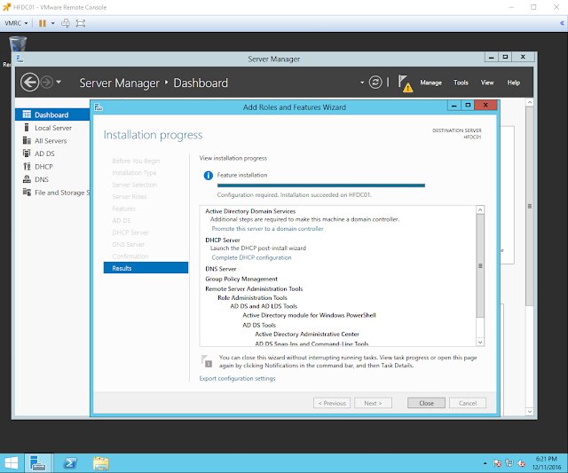The image size is (568, 473).
Task: Click Export configuration settings link
Action: pos(237,378)
